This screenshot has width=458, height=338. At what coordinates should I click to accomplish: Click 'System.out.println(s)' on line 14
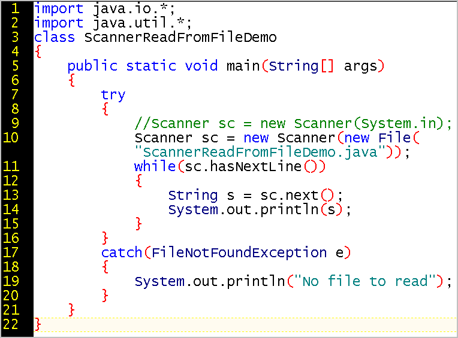coord(255,209)
